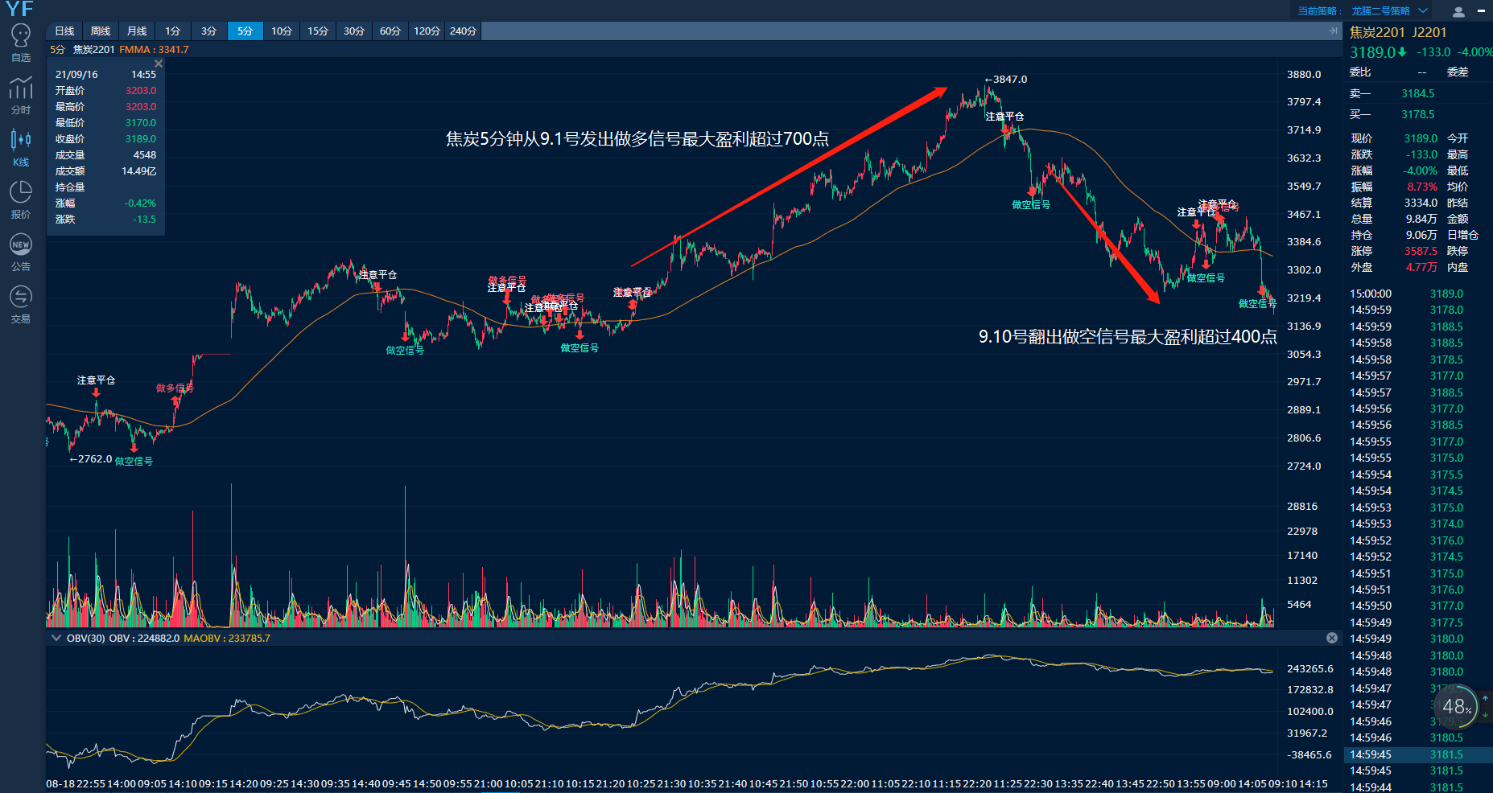Image resolution: width=1493 pixels, height=793 pixels.
Task: Select the 60分 timeframe tab
Action: coord(390,31)
